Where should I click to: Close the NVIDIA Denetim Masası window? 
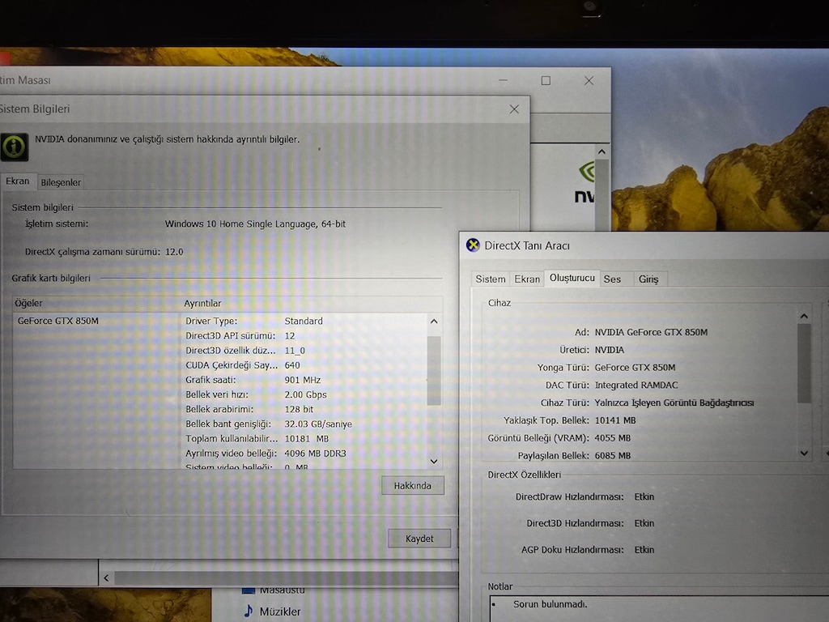589,80
